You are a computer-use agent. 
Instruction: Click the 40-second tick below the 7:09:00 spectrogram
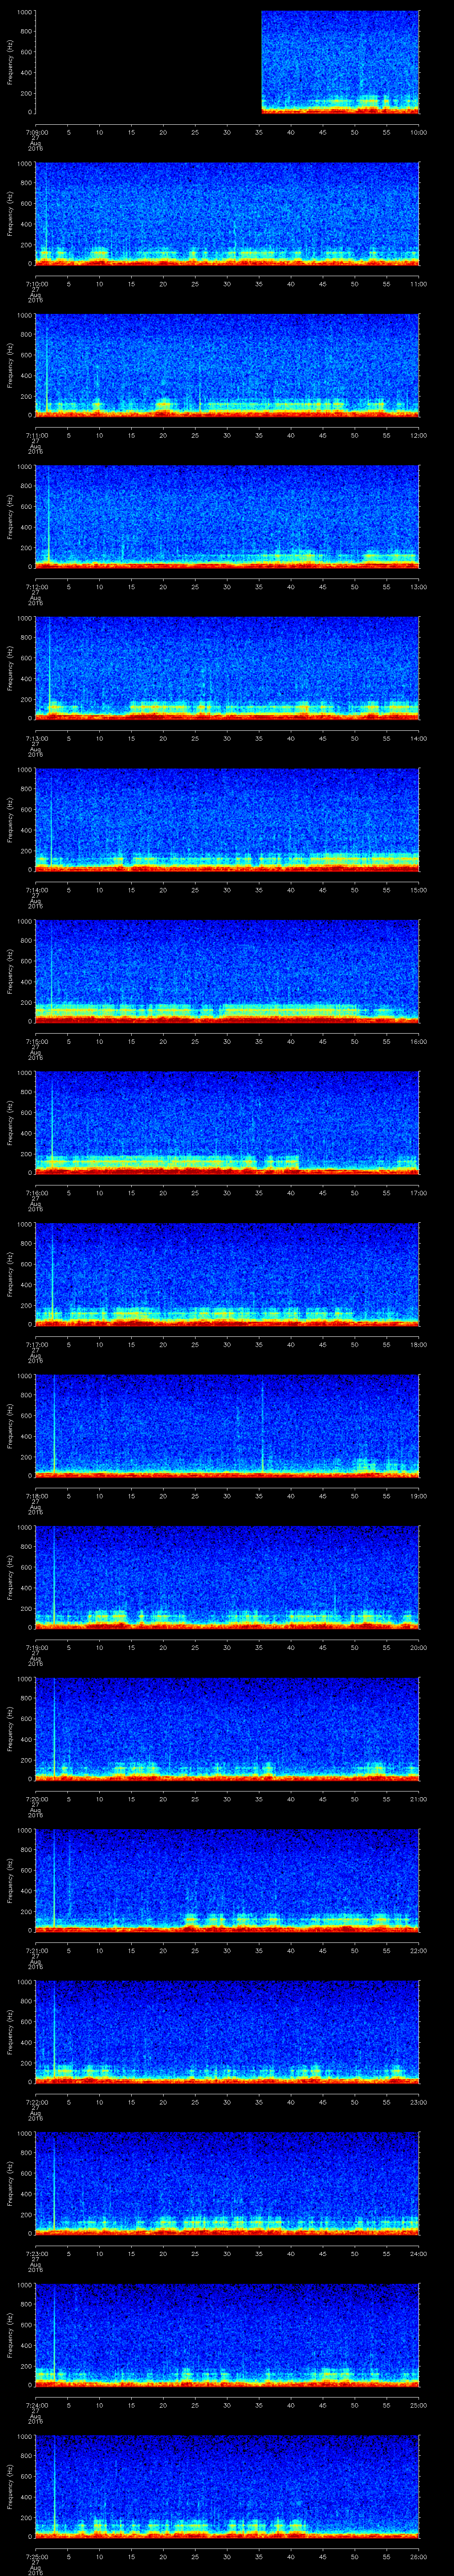click(x=291, y=132)
